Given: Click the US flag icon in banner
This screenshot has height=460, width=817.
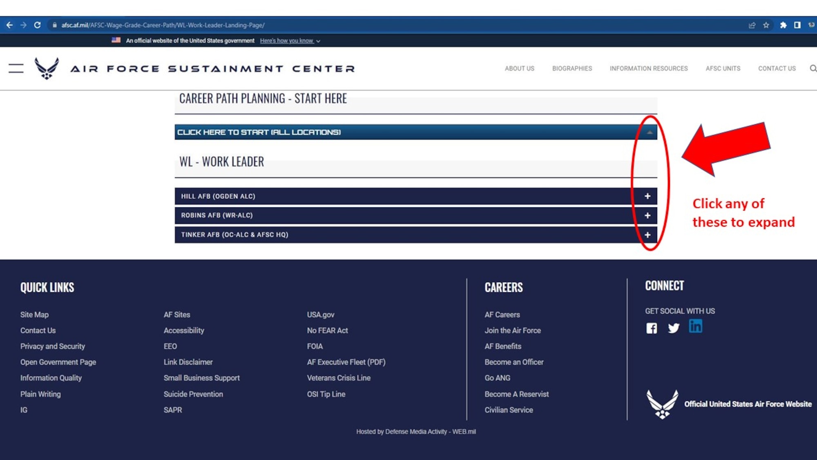Looking at the screenshot, I should point(116,40).
